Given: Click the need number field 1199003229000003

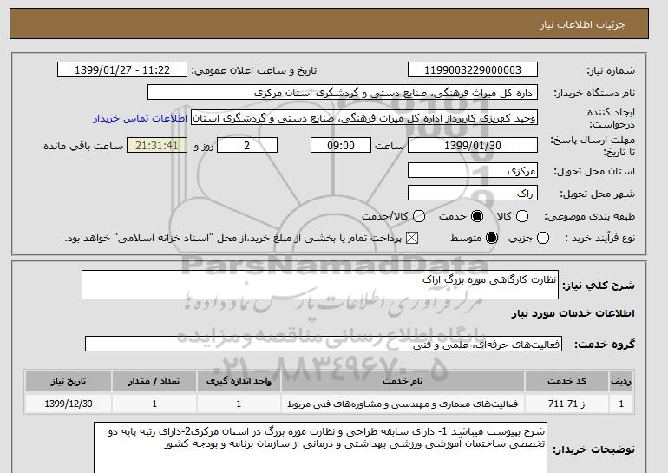Looking at the screenshot, I should pyautogui.click(x=473, y=70).
